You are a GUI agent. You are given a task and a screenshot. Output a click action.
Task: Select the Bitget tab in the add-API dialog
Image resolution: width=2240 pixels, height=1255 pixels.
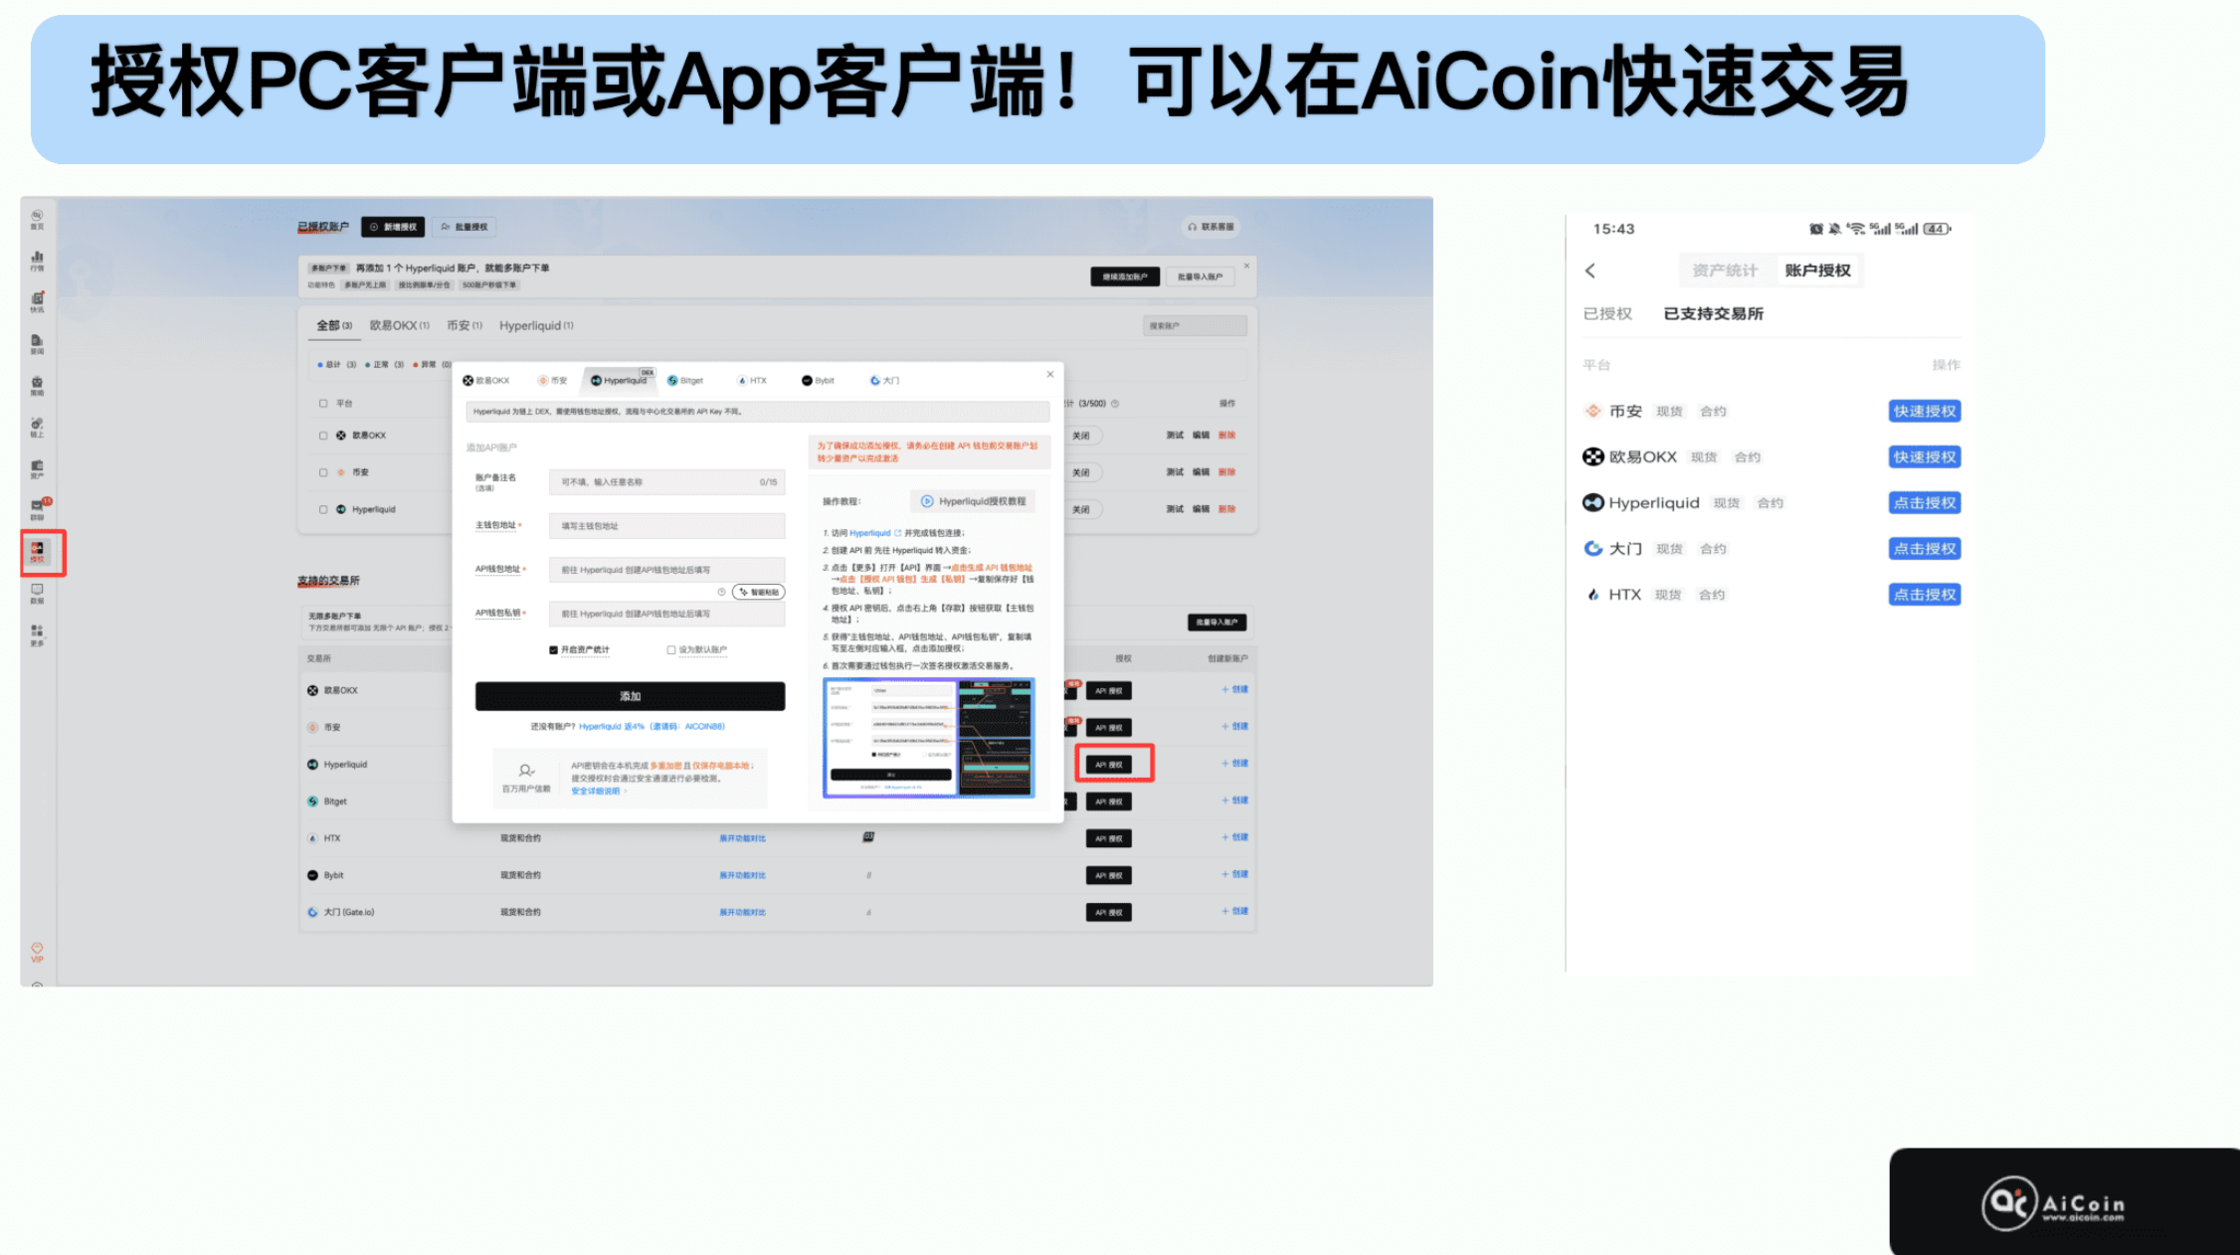pyautogui.click(x=685, y=381)
